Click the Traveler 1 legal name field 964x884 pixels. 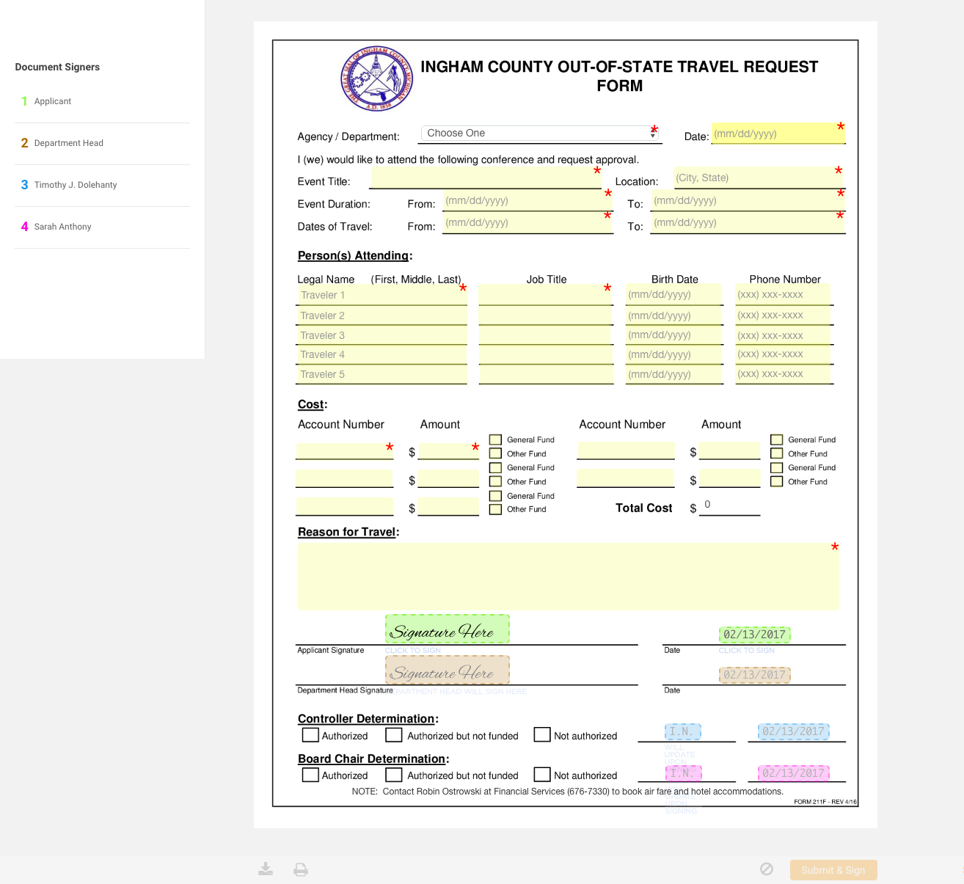(381, 295)
